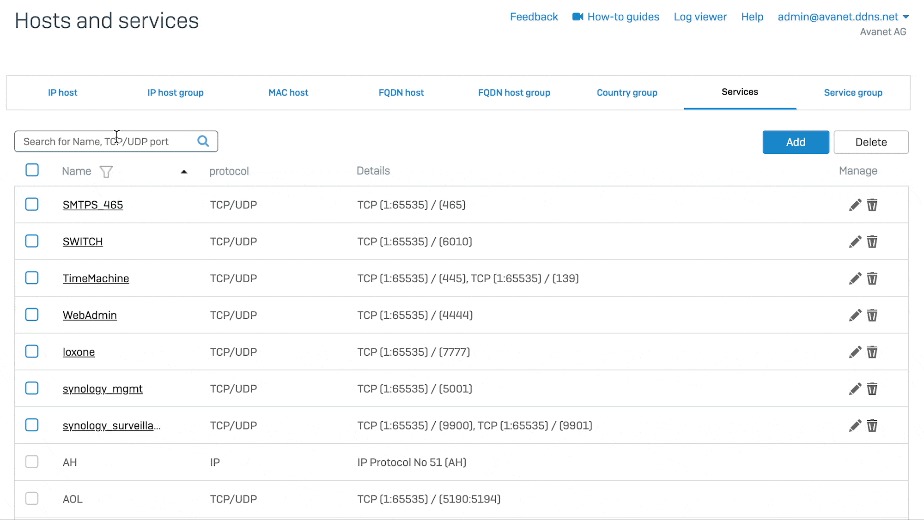Edit synology_surveilla... service with pencil icon
The width and height of the screenshot is (924, 520).
[855, 425]
